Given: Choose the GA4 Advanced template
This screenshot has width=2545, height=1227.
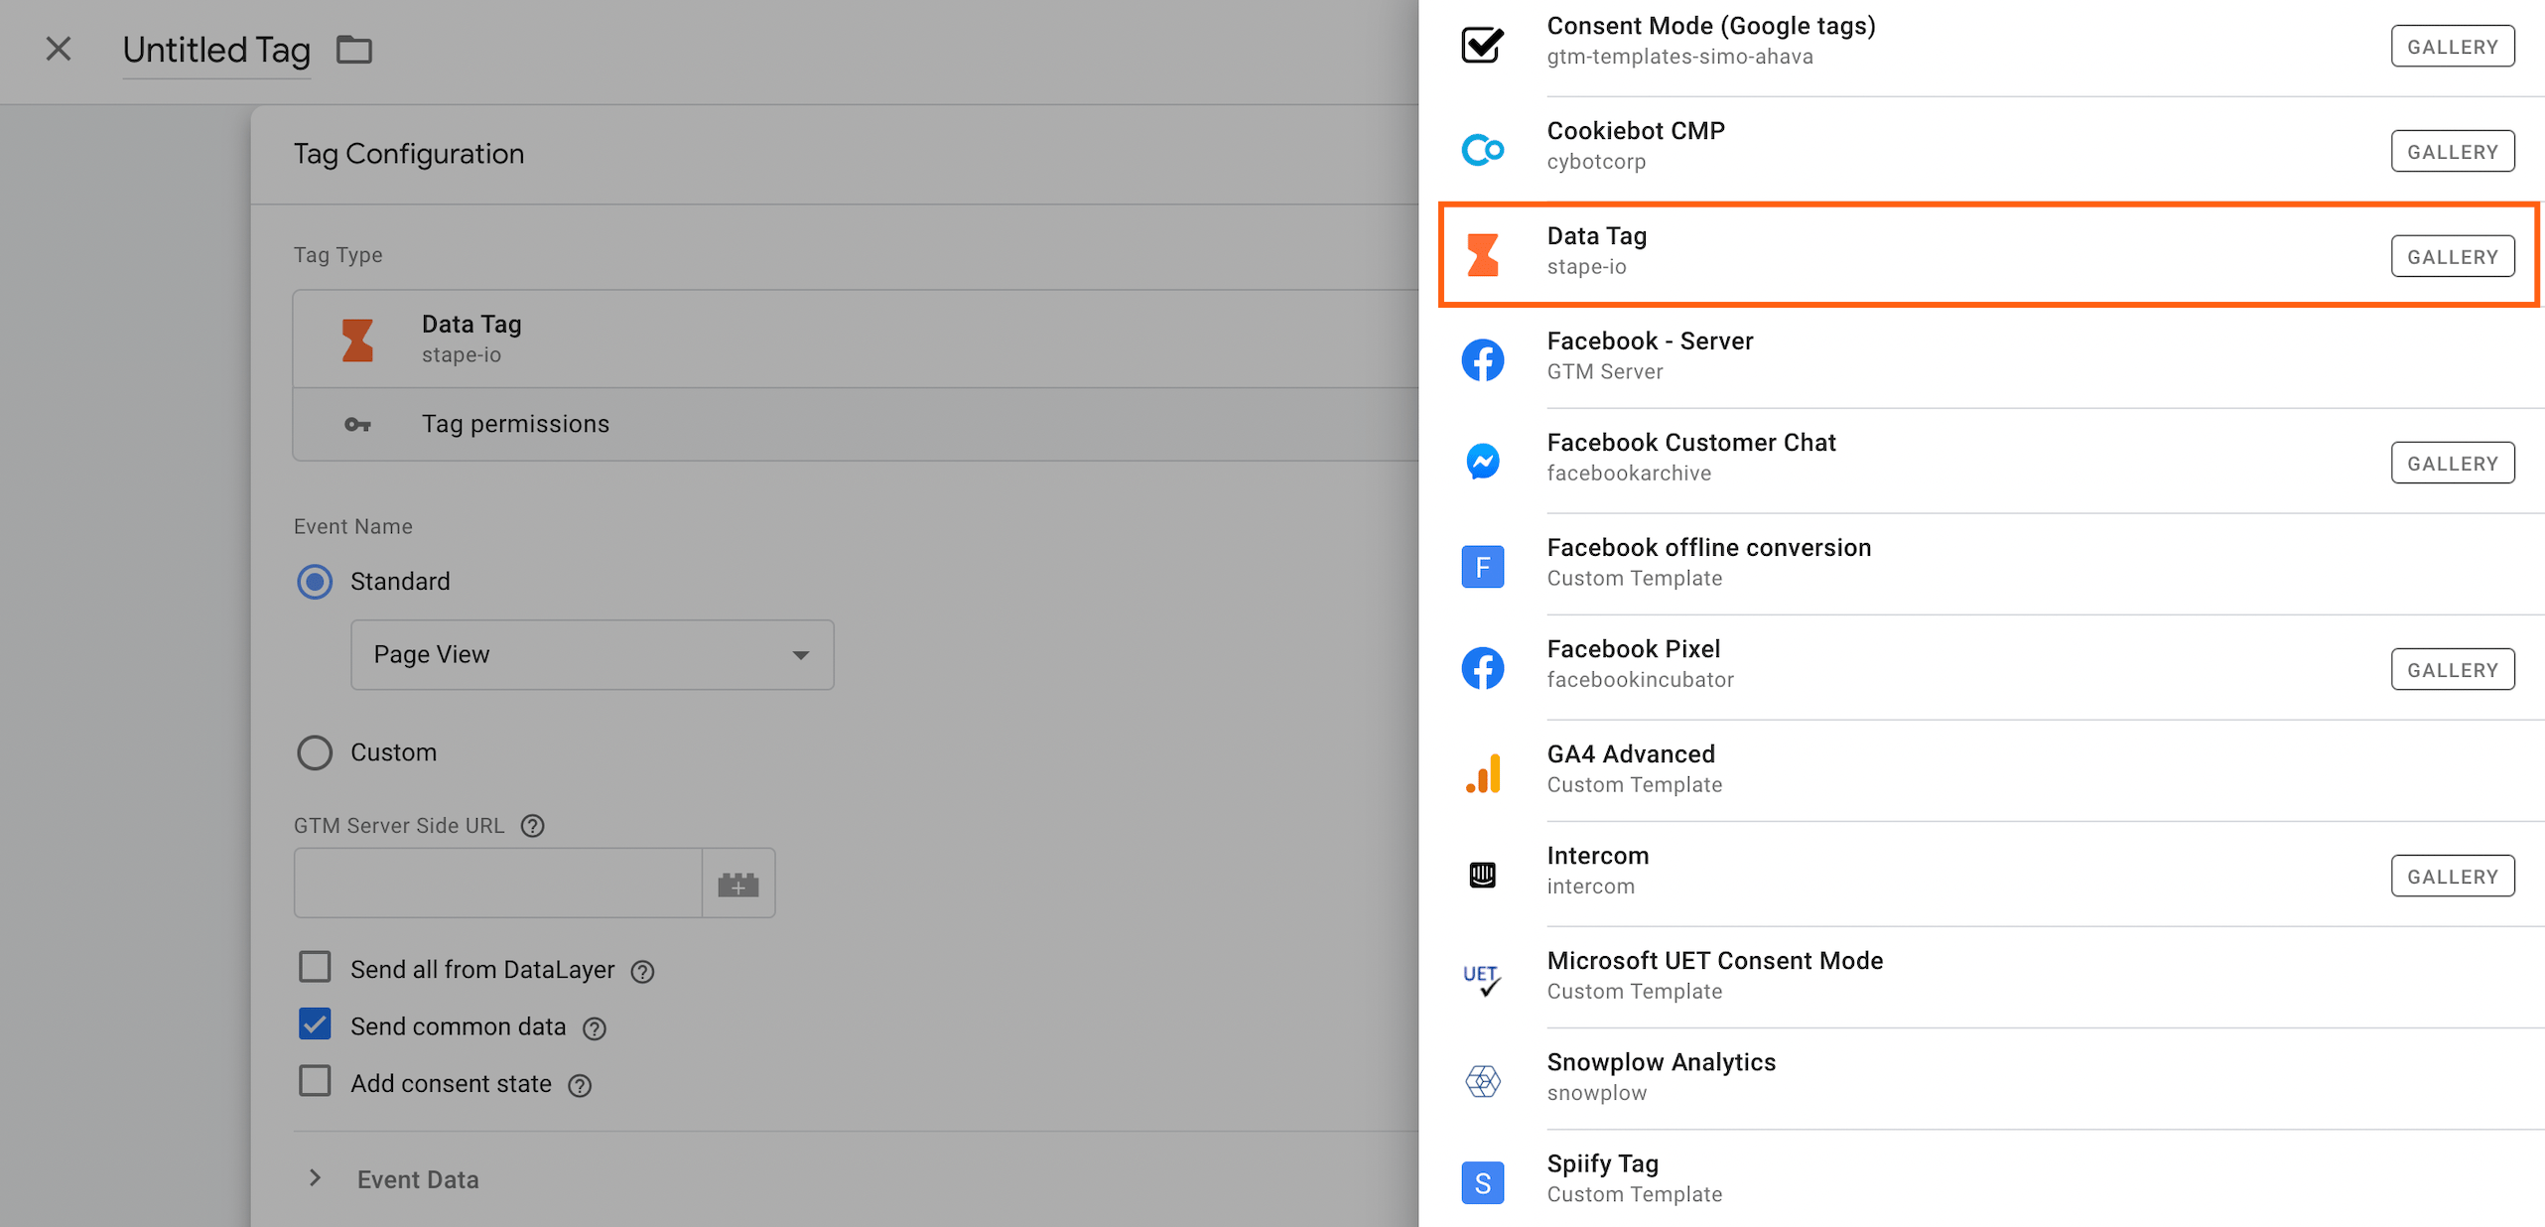Looking at the screenshot, I should click(x=1981, y=770).
